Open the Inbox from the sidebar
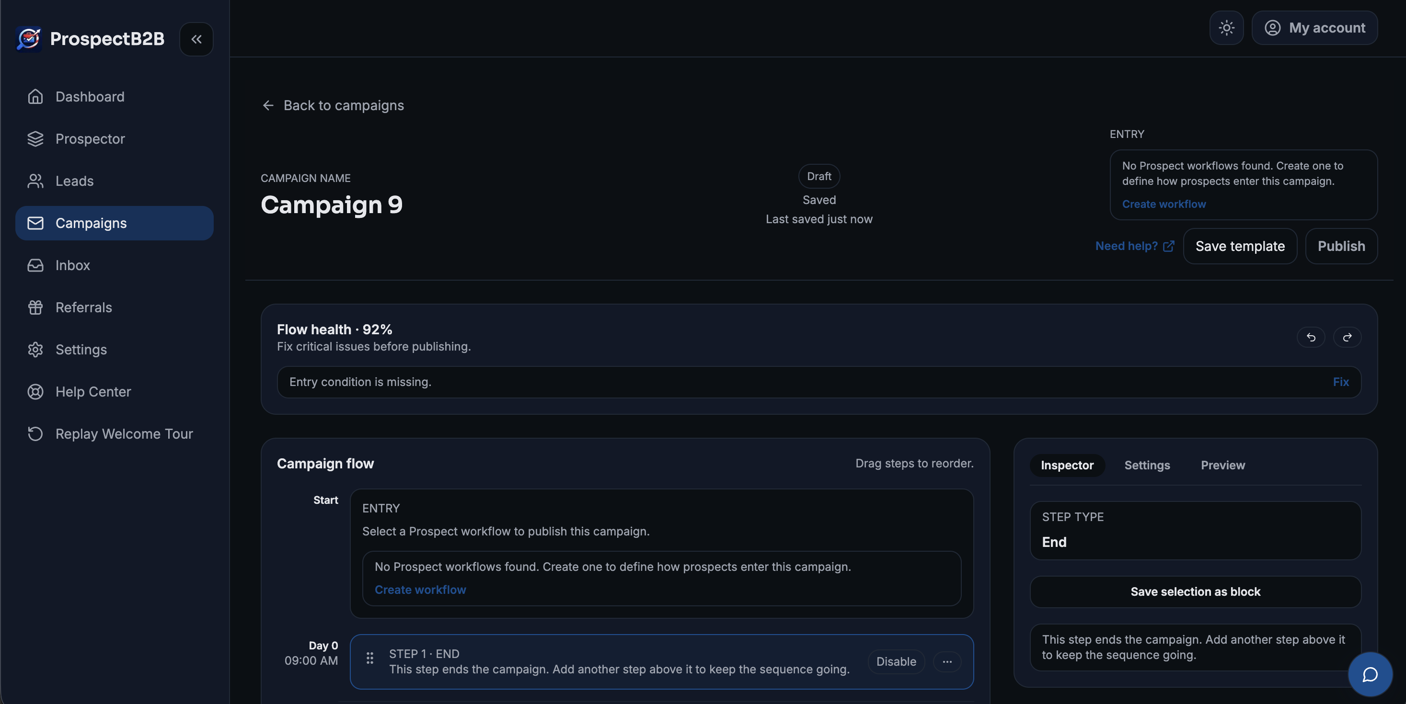 pos(72,266)
